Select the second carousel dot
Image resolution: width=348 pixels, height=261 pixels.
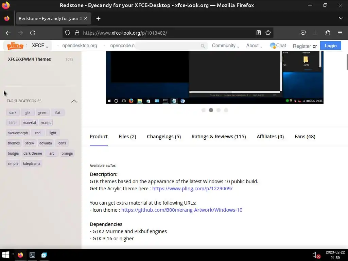pyautogui.click(x=211, y=110)
